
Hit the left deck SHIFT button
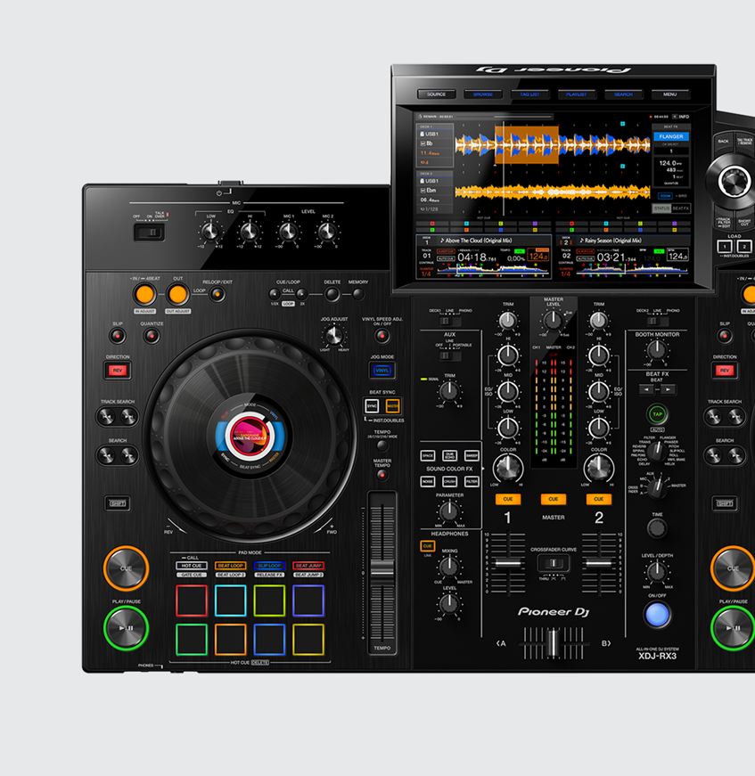[x=118, y=503]
